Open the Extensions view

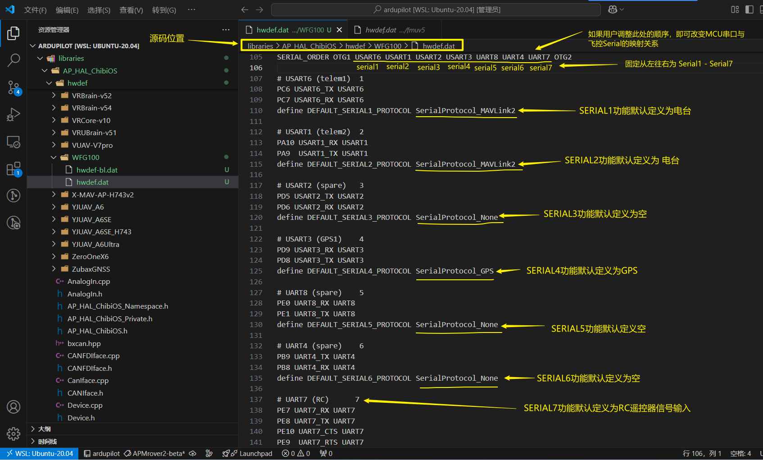(14, 169)
